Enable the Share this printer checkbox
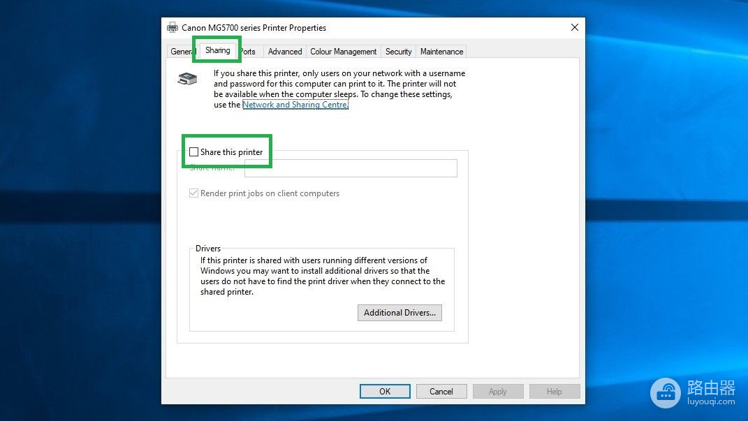748x421 pixels. click(193, 152)
